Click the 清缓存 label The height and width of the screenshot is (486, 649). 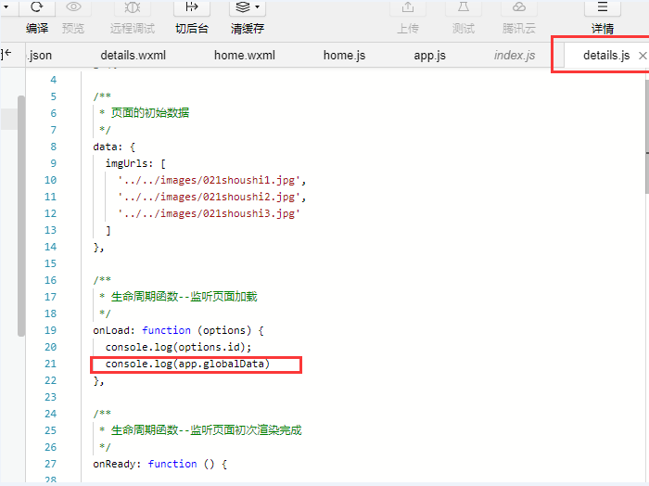tap(248, 29)
